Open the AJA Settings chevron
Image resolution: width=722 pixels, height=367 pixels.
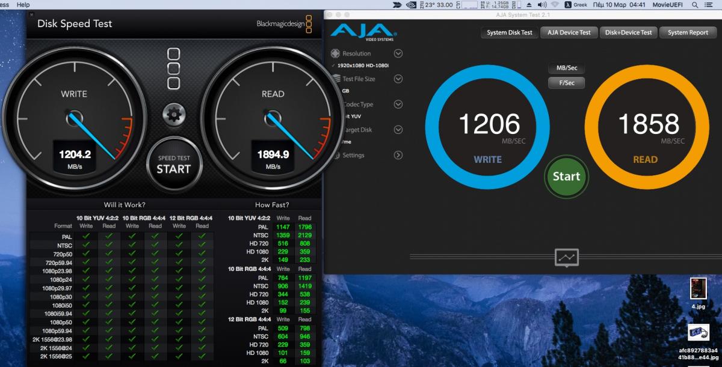tap(398, 155)
